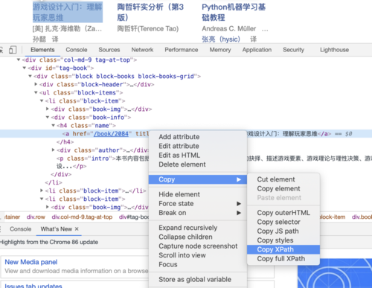The height and width of the screenshot is (288, 372).
Task: Open the Lighthouse tab
Action: (334, 50)
